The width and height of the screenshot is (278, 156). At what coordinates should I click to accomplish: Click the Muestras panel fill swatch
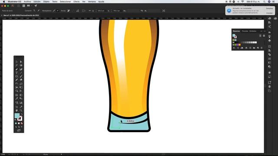tap(234, 35)
